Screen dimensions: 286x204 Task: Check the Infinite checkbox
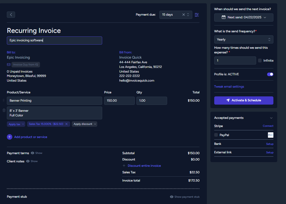pos(260,61)
